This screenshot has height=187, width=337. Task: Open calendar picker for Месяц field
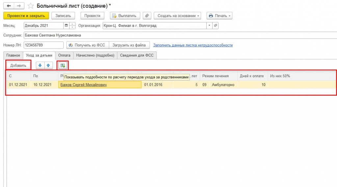pos(66,25)
